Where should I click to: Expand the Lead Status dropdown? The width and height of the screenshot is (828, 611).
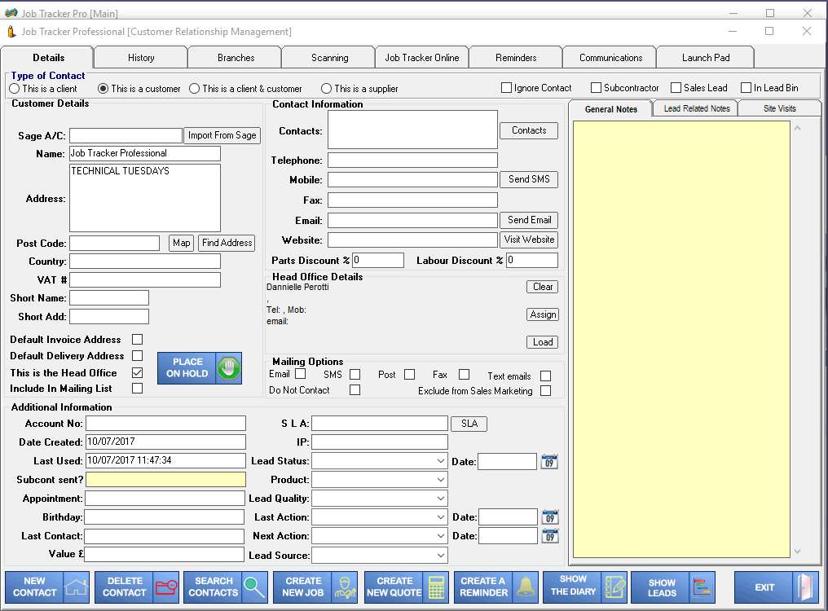440,461
